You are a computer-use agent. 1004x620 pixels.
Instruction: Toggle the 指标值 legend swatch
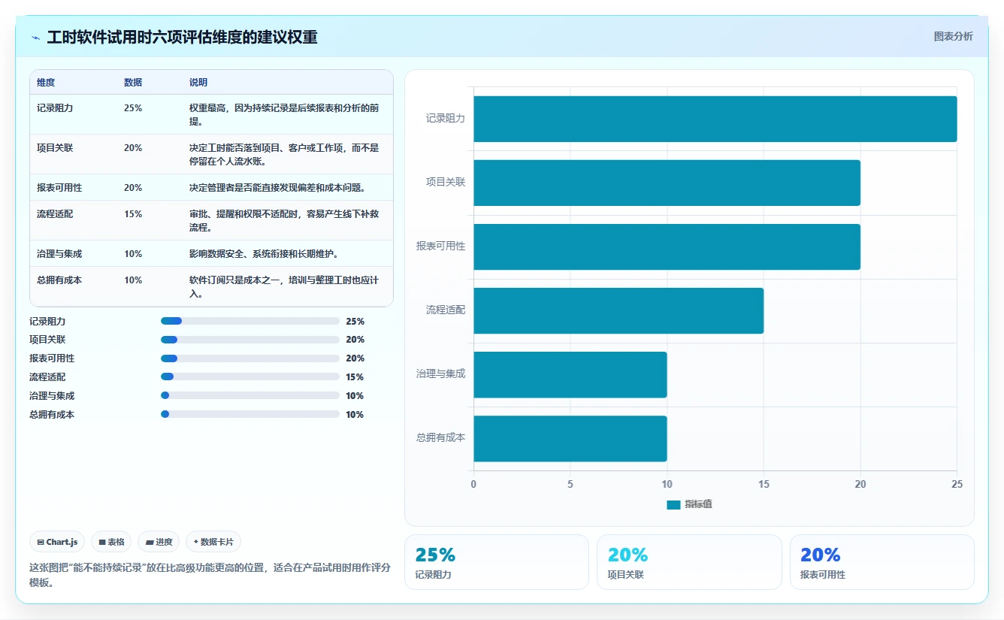click(673, 504)
